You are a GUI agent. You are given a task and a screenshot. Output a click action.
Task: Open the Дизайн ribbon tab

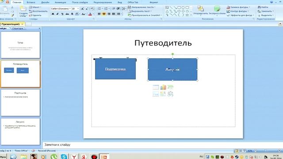tap(45, 2)
